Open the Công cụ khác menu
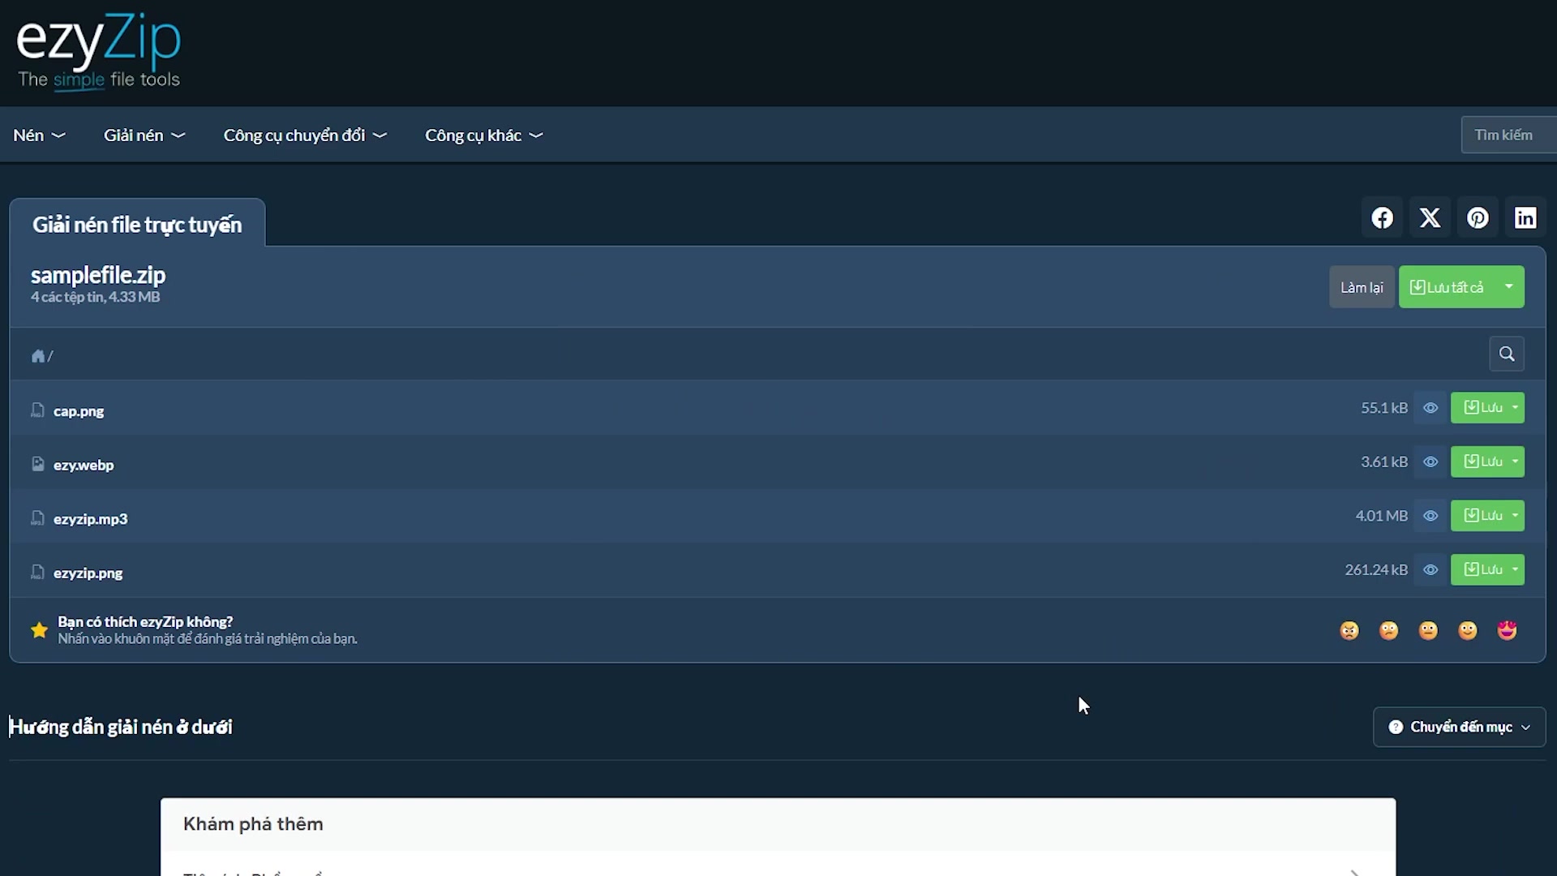The width and height of the screenshot is (1557, 876). pos(484,135)
